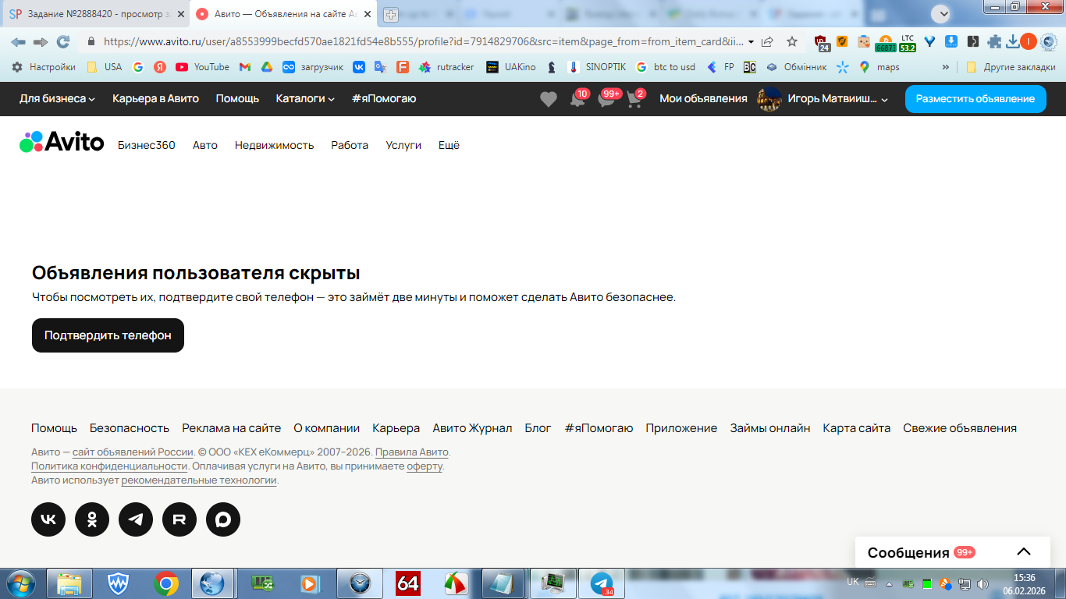
Task: Open Windows Explorer from the taskbar
Action: point(69,583)
